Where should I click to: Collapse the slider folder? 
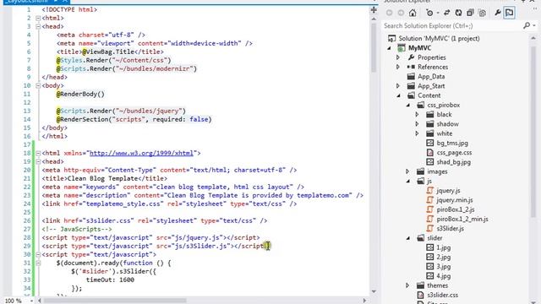[407, 238]
